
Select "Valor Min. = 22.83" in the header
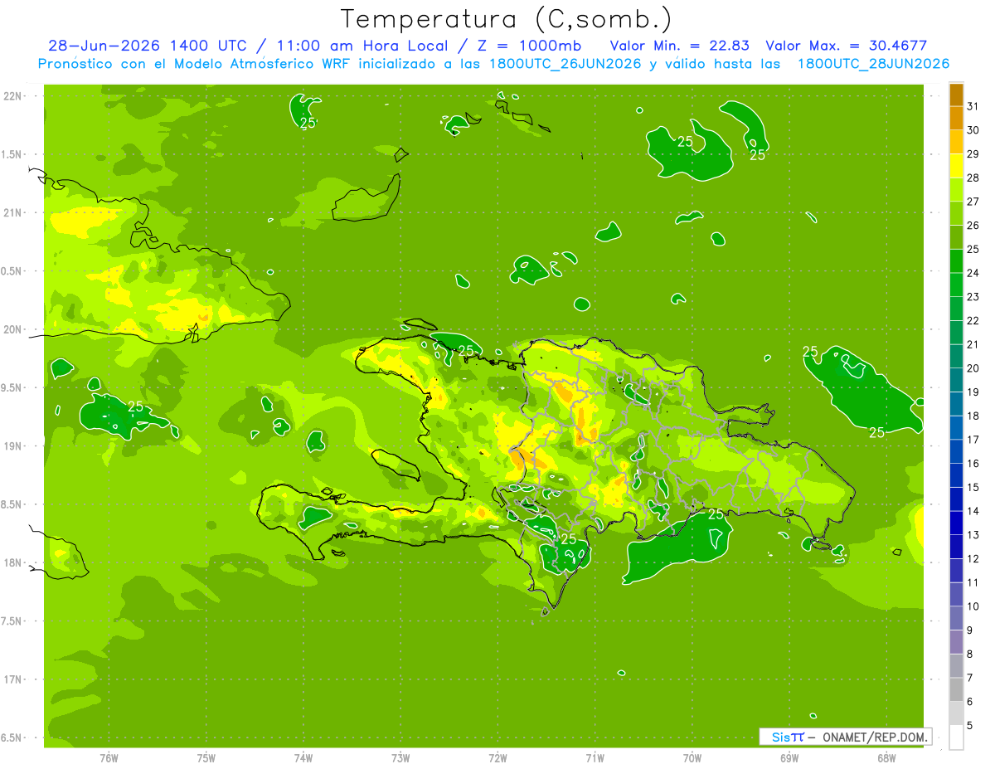click(681, 46)
